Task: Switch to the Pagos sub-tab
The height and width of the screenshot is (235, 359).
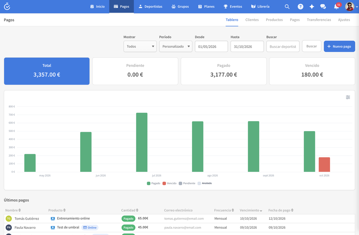Action: pyautogui.click(x=295, y=20)
